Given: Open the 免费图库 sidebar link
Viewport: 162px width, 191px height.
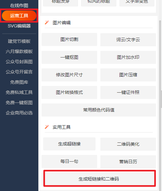Looking at the screenshot, I should 19,82.
